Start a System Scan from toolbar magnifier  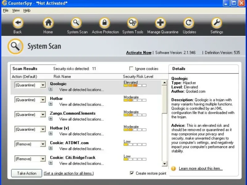76,23
